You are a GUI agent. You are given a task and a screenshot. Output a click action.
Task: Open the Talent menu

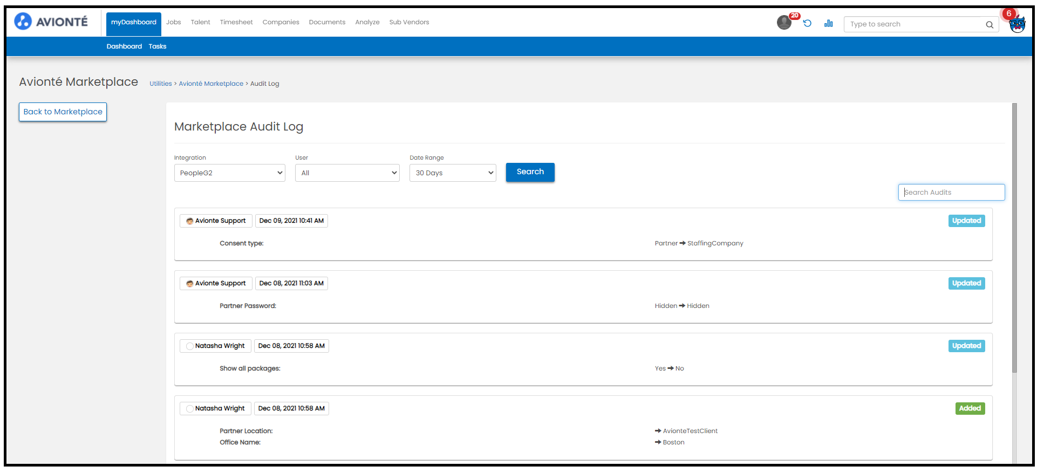click(x=200, y=22)
